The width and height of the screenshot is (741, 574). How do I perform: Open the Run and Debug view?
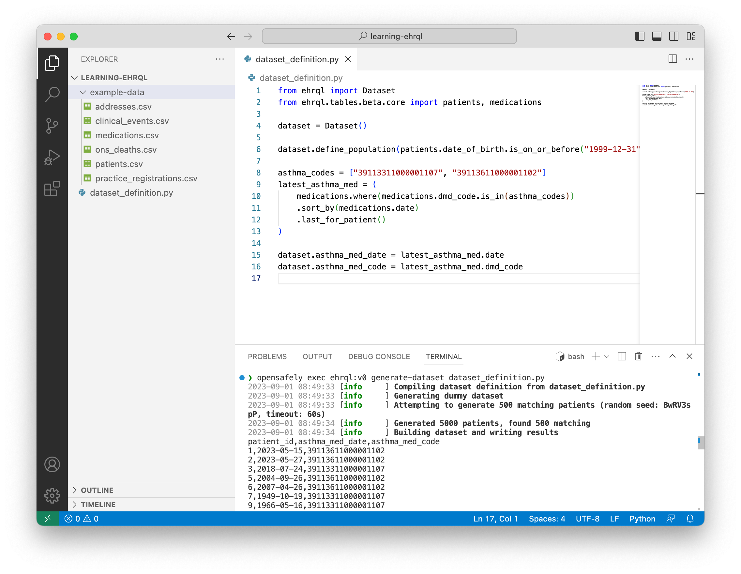(x=52, y=157)
